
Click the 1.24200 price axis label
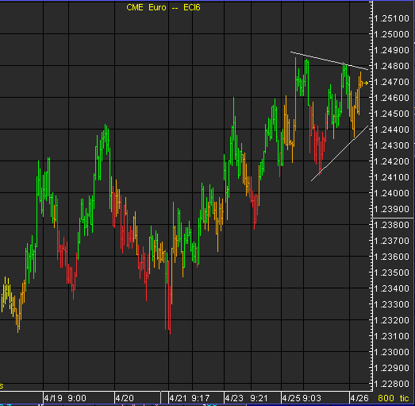(392, 161)
